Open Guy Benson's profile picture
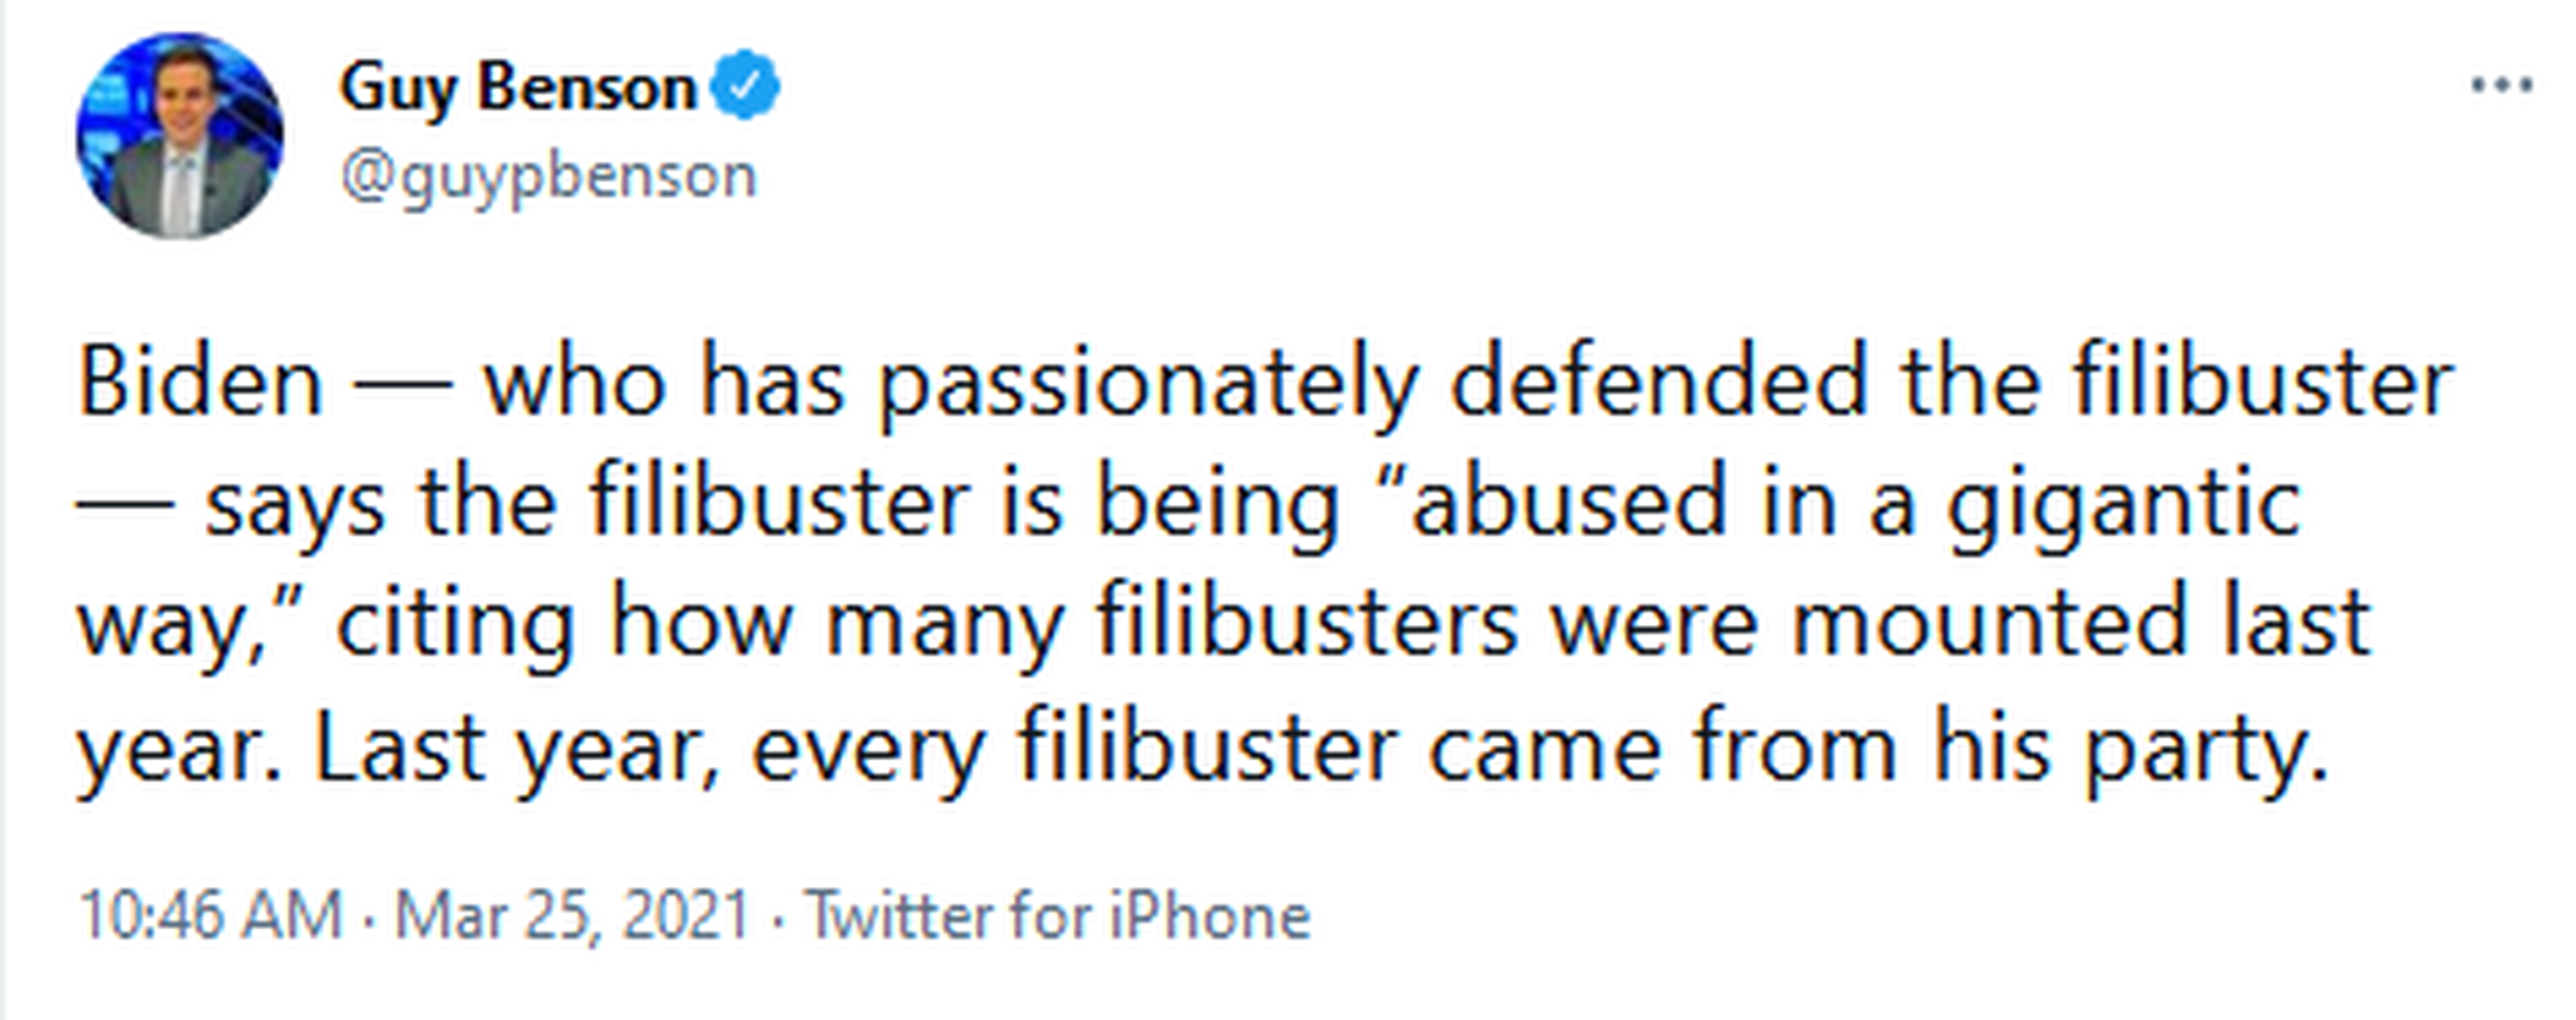This screenshot has width=2576, height=1020. click(180, 136)
